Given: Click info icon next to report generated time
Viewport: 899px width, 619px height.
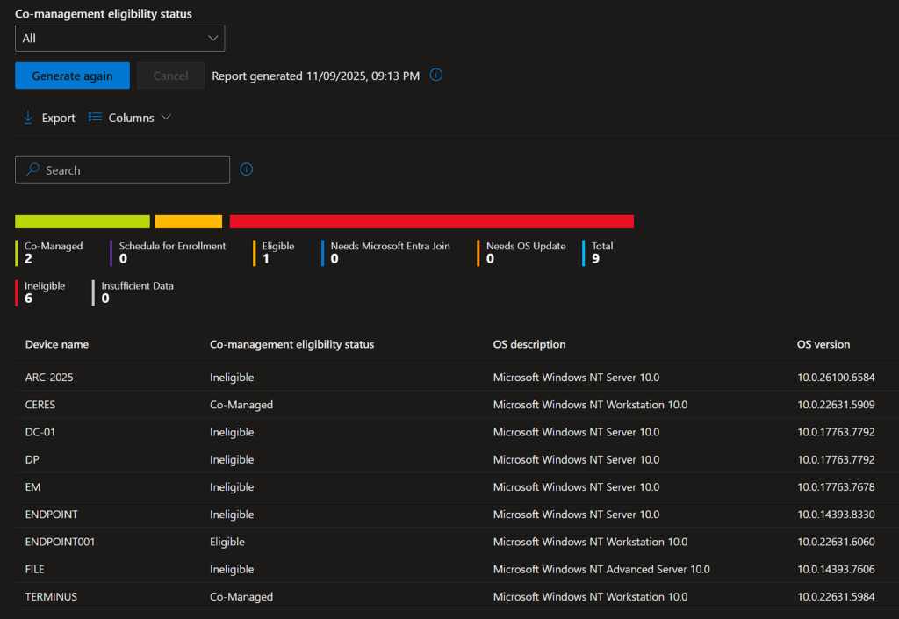Looking at the screenshot, I should coord(436,76).
